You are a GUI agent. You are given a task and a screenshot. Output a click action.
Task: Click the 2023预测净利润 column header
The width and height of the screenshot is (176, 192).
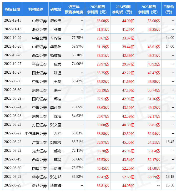point(98,9)
